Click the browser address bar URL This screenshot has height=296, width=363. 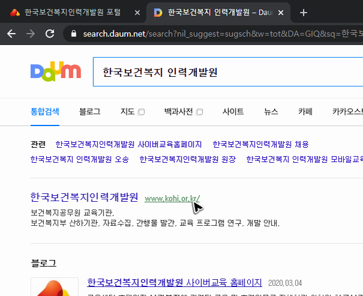[x=222, y=34]
